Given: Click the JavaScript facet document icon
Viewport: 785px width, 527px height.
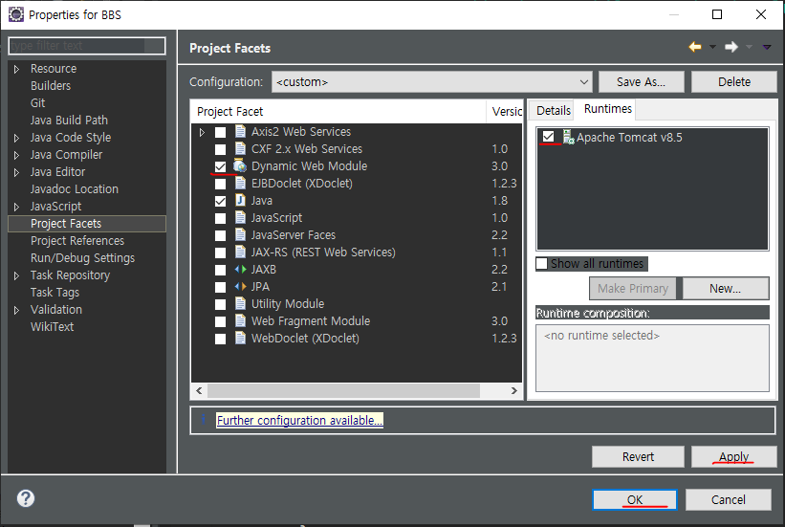Looking at the screenshot, I should pyautogui.click(x=240, y=218).
